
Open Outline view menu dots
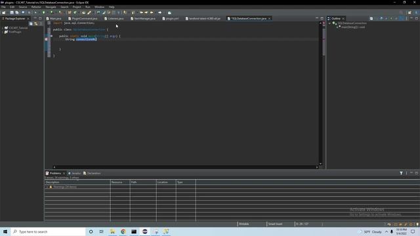pyautogui.click(x=407, y=18)
